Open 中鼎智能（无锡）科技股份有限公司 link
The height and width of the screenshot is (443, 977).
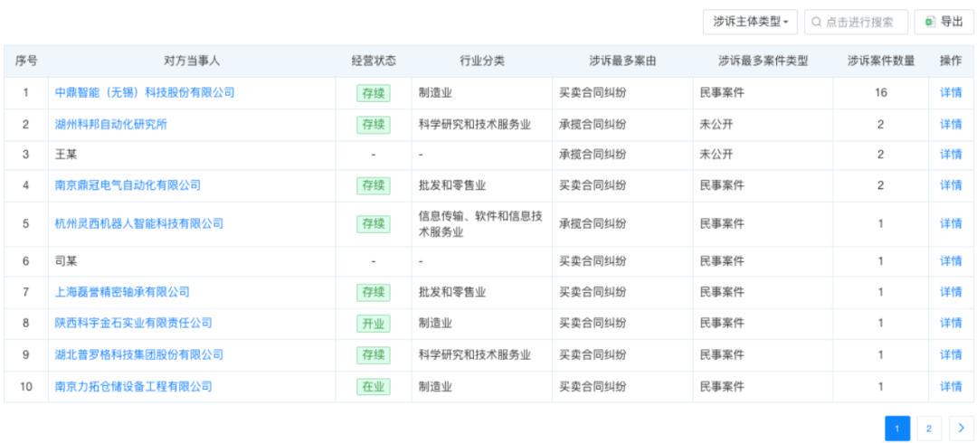[x=145, y=92]
